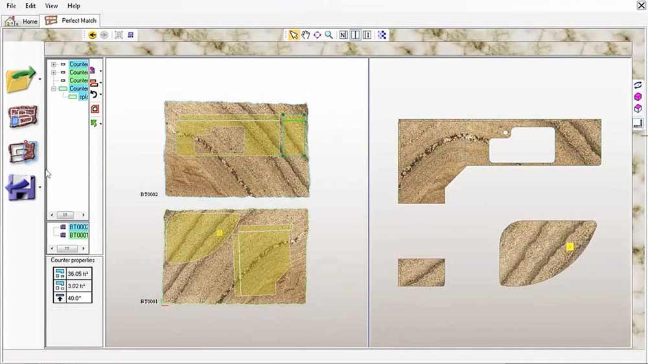Viewport: 648px width, 364px height.
Task: Click the purple piece tool icon
Action: coord(93,71)
